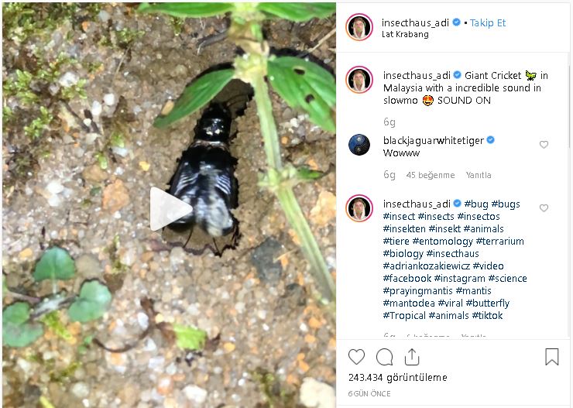Open Lat Krabang location link

[x=404, y=35]
